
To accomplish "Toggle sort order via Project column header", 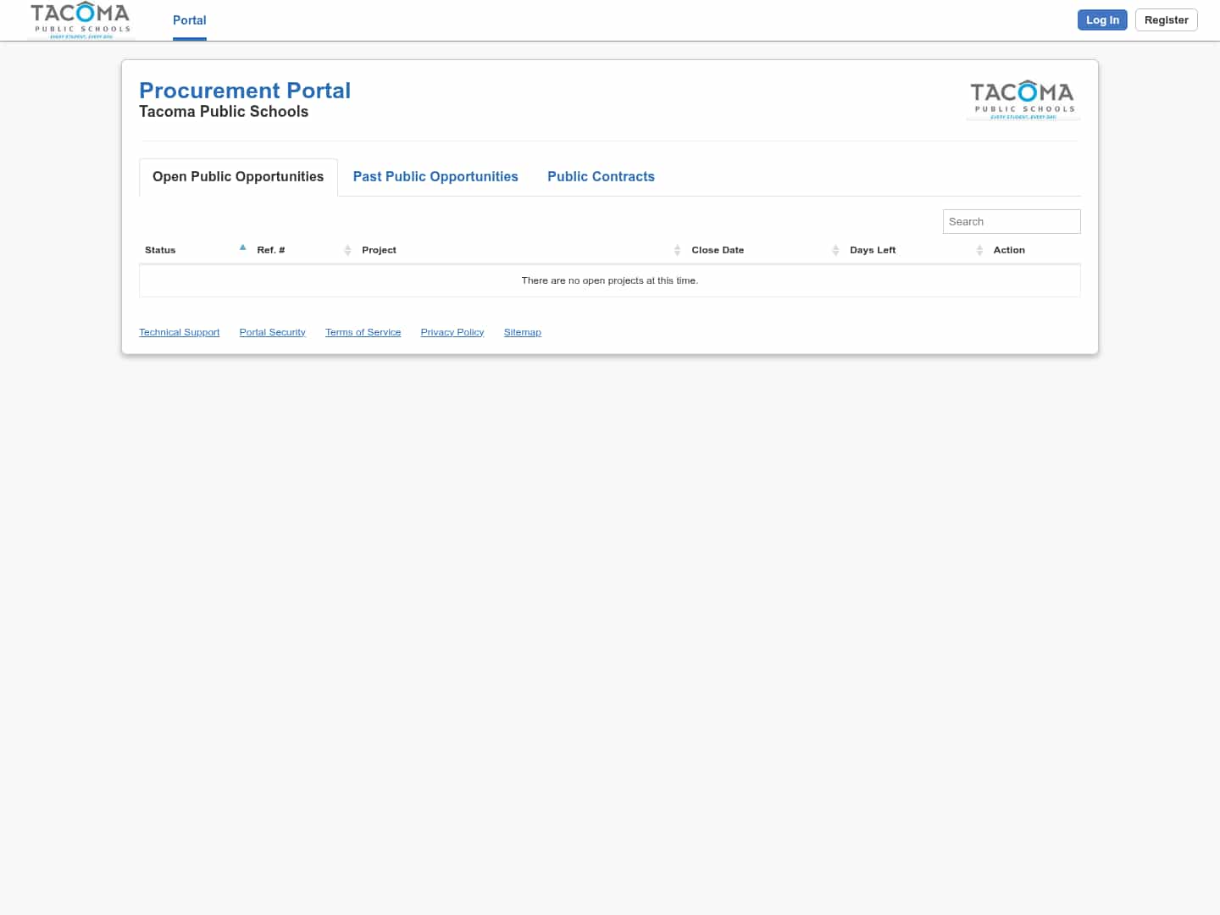I will click(379, 250).
